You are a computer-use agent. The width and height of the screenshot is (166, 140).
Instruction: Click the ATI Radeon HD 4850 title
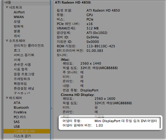73,2
